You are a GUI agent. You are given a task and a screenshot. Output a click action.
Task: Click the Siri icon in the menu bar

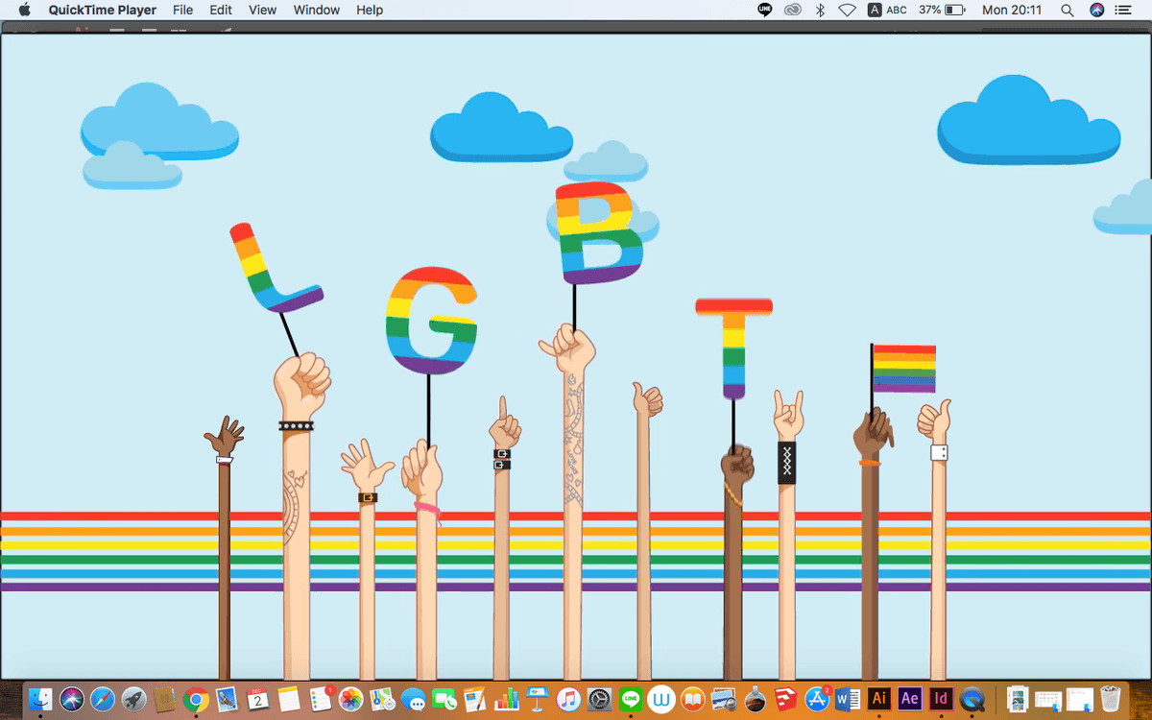click(1097, 10)
